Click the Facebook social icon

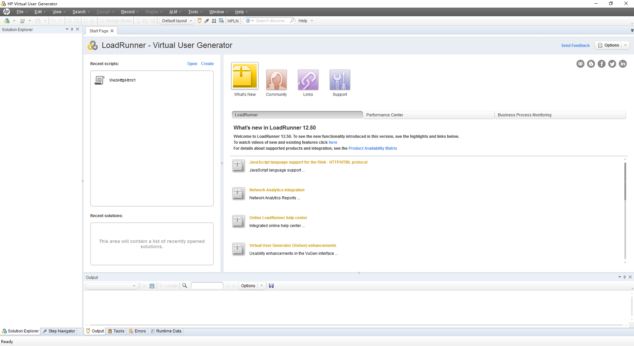click(602, 64)
